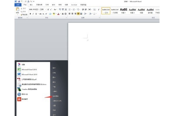This screenshot has width=174, height=116.
Task: Click the Paste clipboard icon
Action: [17, 9]
